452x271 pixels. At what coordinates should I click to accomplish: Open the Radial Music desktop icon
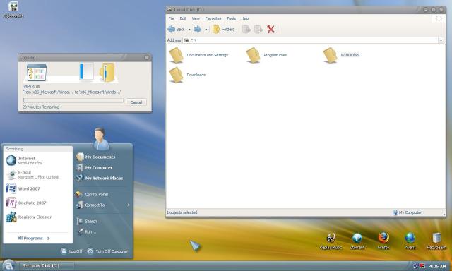click(331, 241)
